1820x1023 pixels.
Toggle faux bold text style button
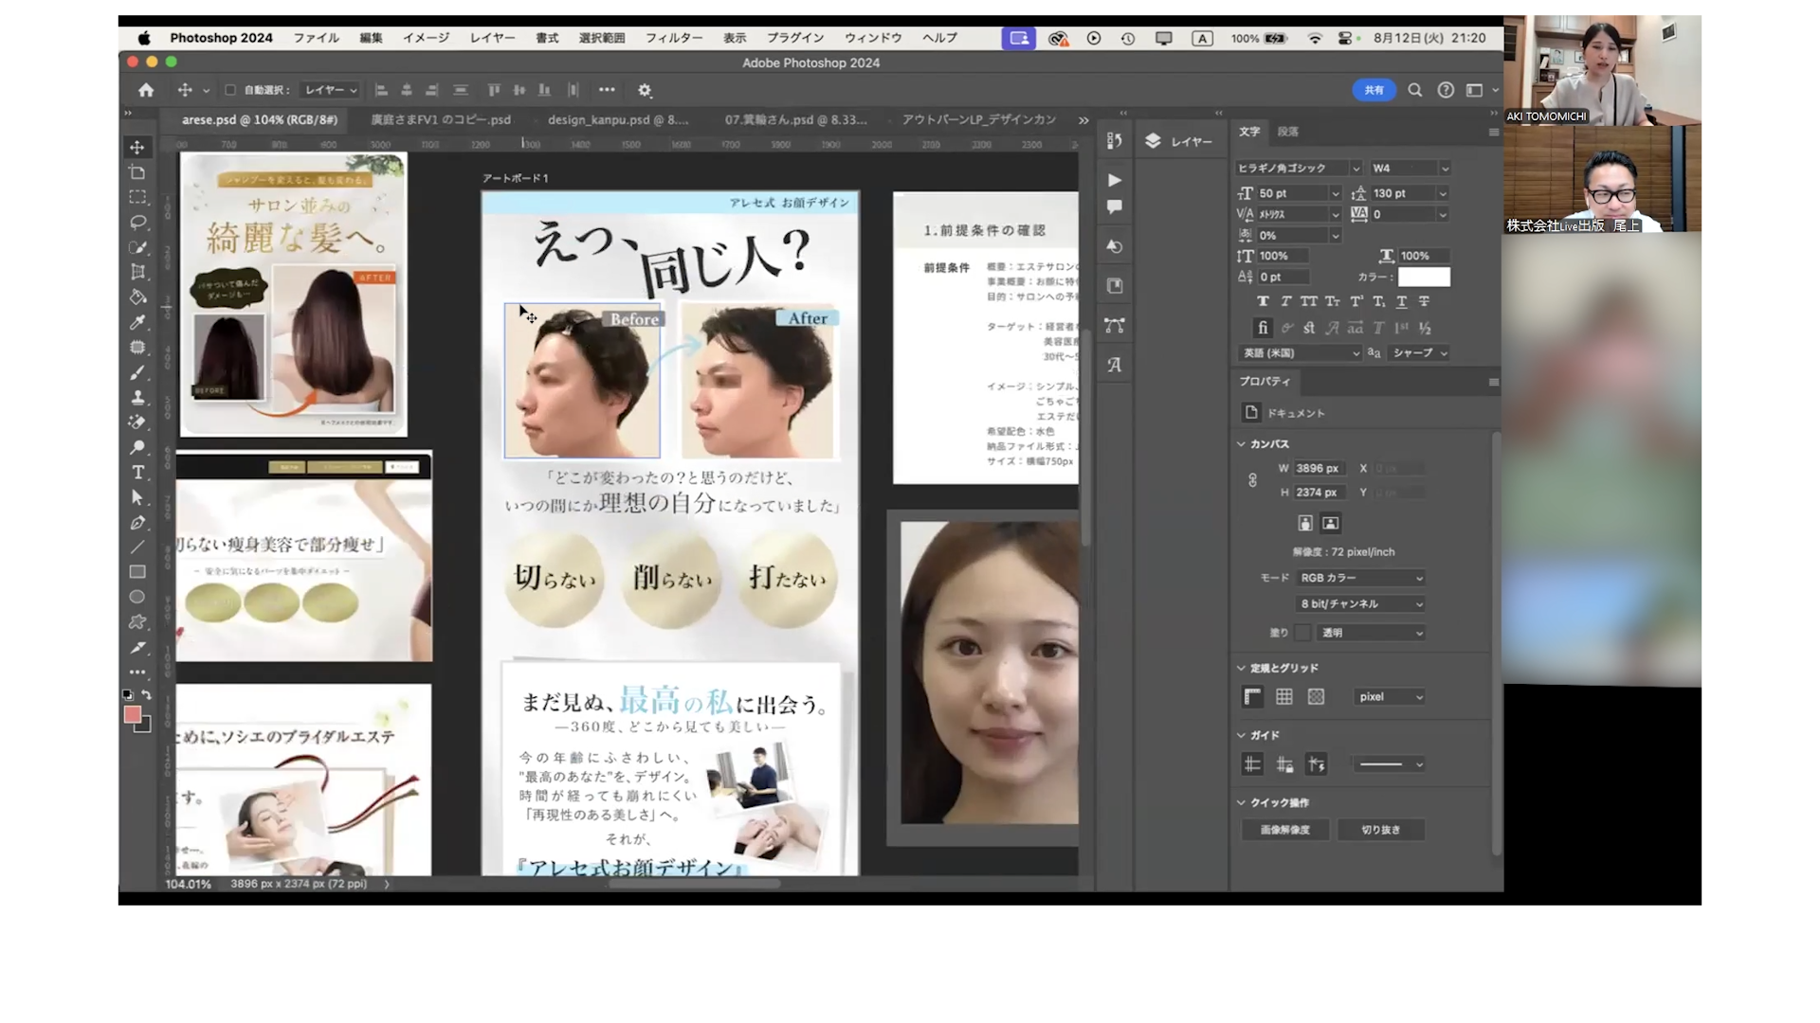[1263, 301]
